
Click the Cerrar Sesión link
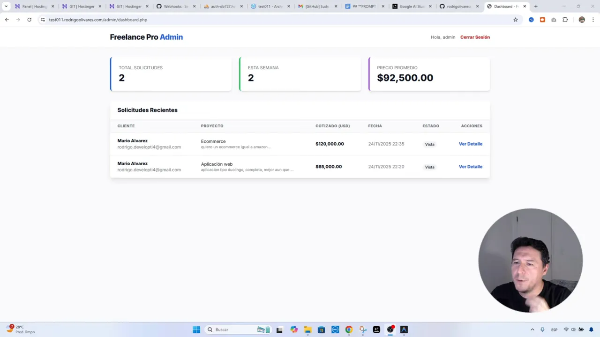[x=475, y=37]
